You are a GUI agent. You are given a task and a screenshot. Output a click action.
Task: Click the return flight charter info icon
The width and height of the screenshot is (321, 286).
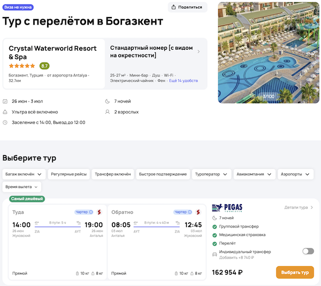click(x=189, y=212)
